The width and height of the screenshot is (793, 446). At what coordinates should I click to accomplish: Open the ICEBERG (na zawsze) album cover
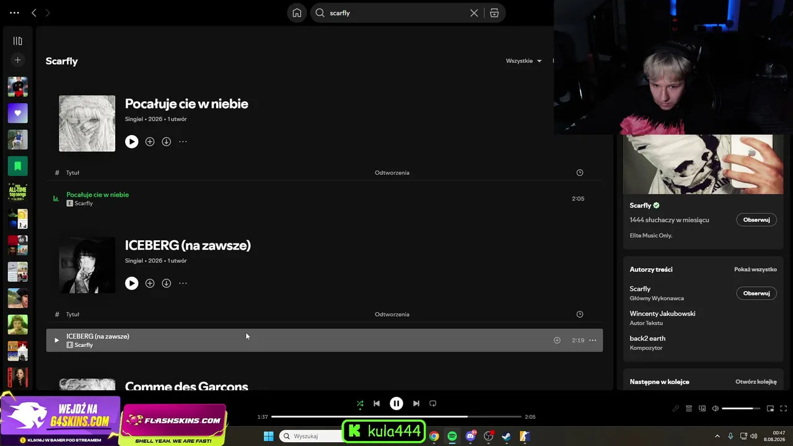[x=87, y=265]
